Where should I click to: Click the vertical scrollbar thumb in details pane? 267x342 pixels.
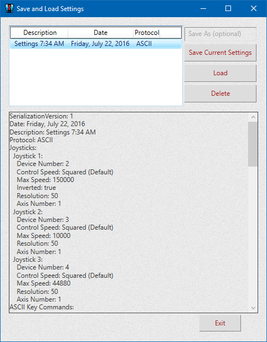point(253,144)
